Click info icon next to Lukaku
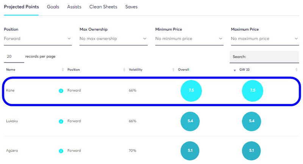The width and height of the screenshot is (303, 164). pyautogui.click(x=61, y=121)
